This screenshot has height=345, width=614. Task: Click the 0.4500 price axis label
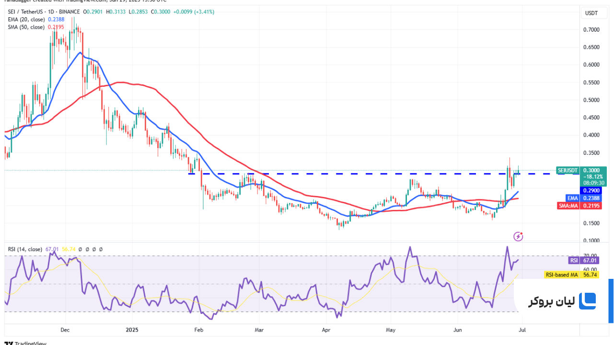(591, 117)
